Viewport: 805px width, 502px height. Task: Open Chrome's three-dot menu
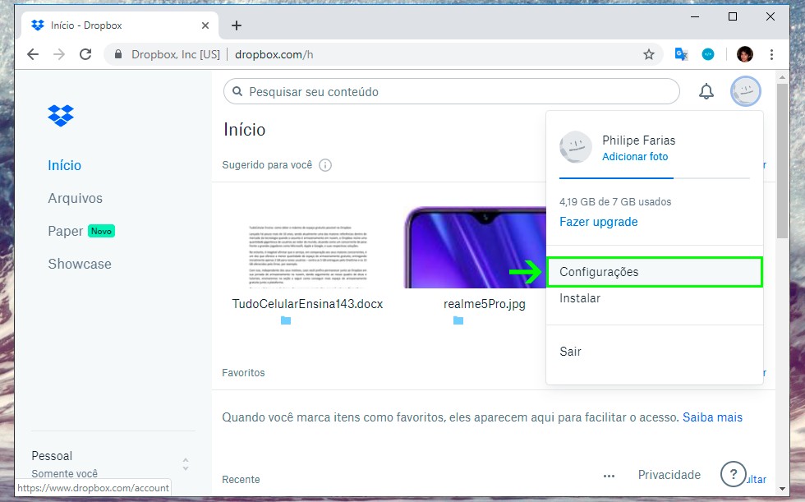click(x=771, y=54)
